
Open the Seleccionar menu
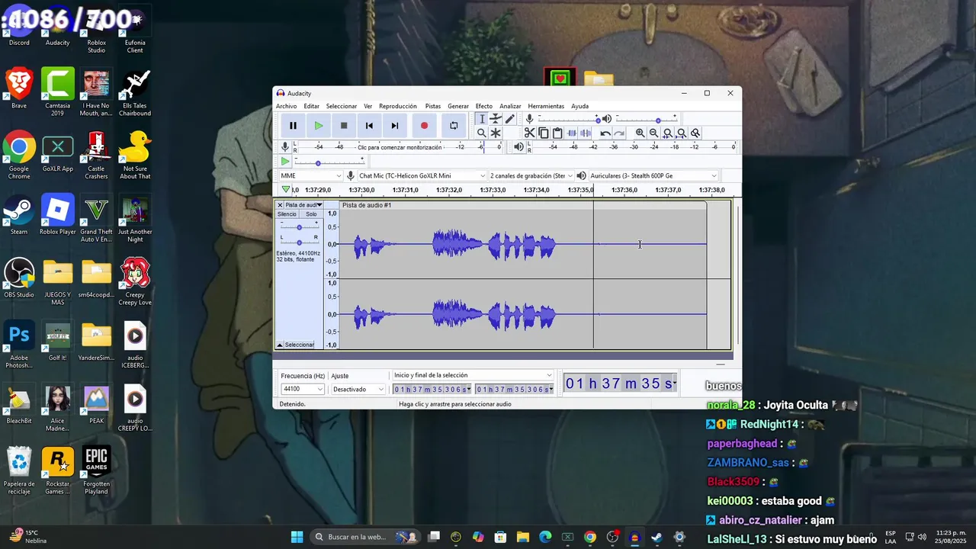coord(342,106)
